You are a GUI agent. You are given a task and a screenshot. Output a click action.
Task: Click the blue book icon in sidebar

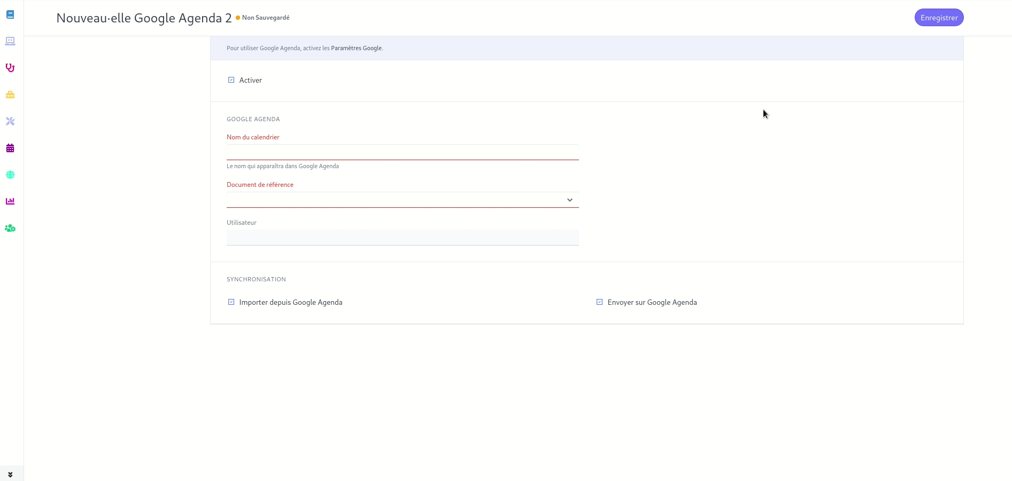10,14
